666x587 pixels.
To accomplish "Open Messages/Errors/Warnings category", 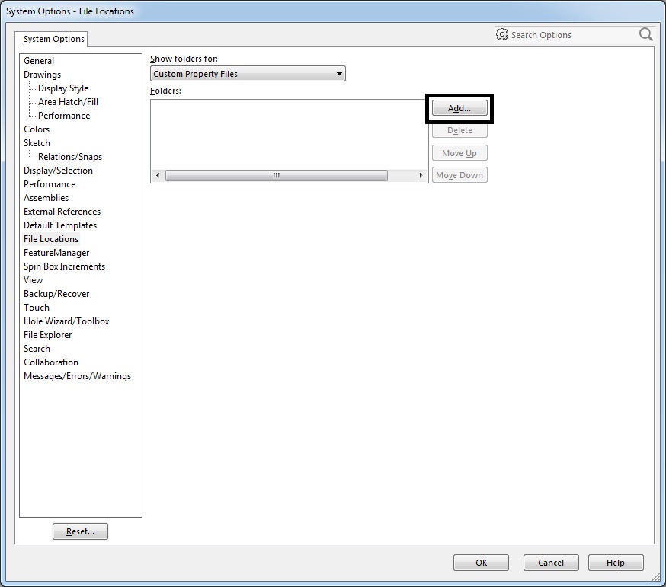I will tap(77, 376).
